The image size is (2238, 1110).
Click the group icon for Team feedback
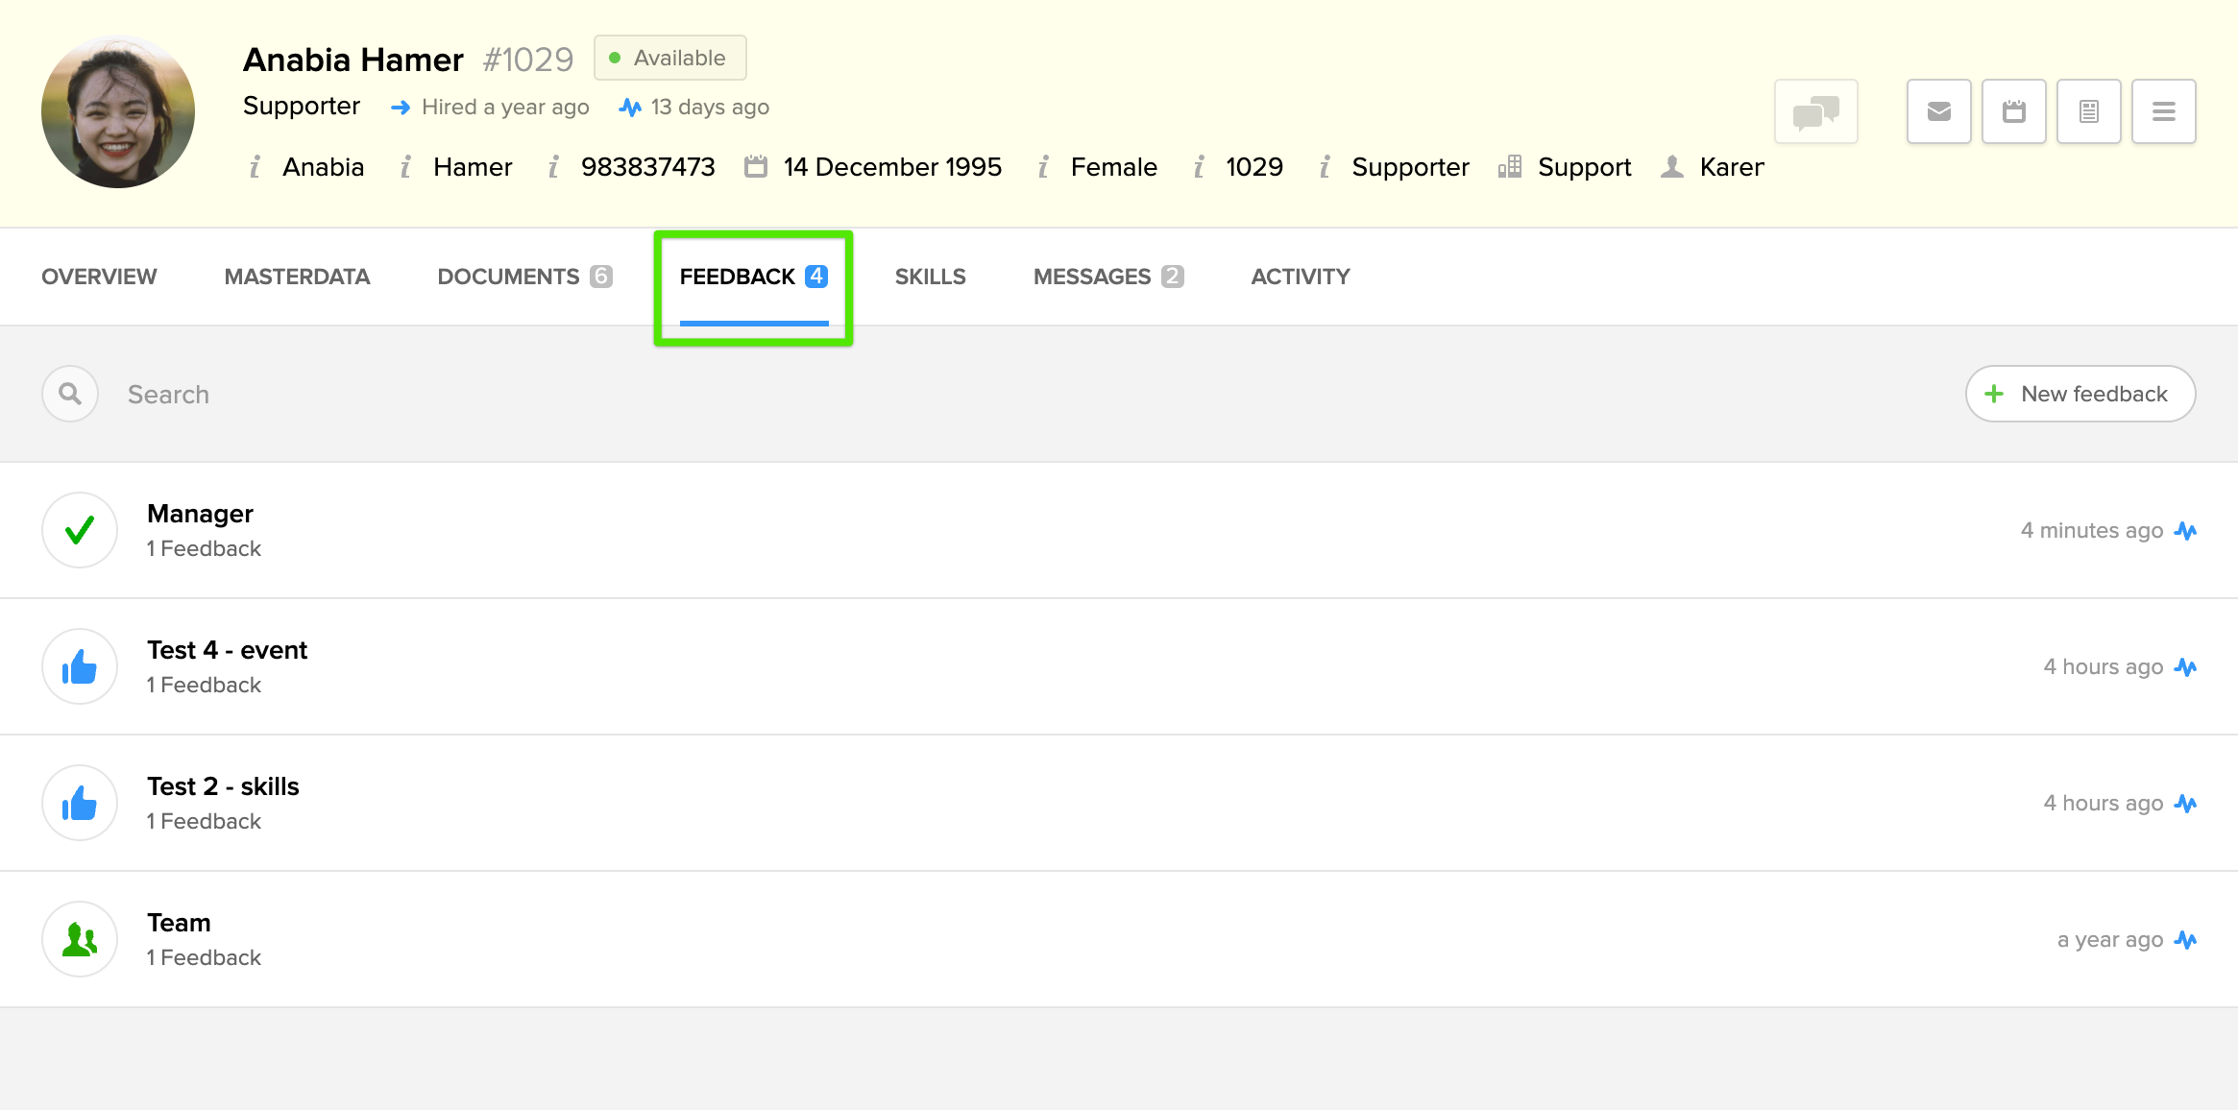point(80,939)
